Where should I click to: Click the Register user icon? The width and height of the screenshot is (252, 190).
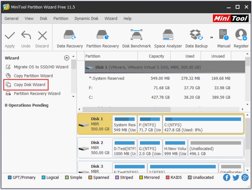(241, 35)
